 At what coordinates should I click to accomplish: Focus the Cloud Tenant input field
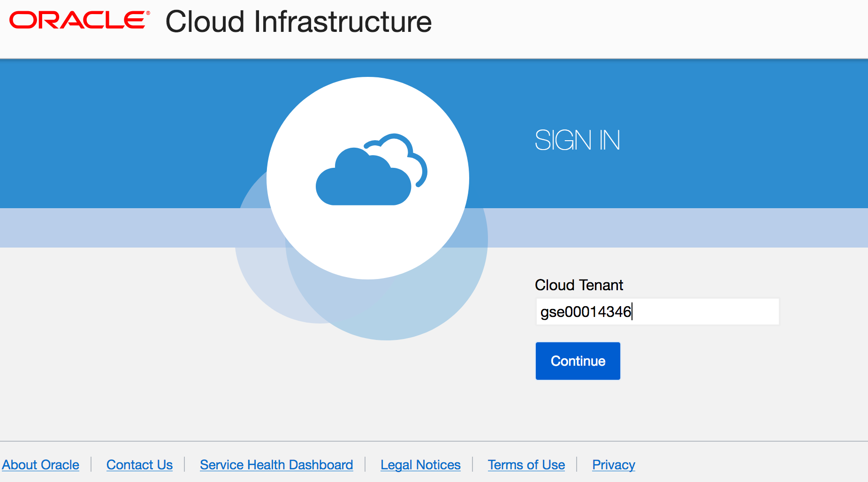tap(657, 312)
